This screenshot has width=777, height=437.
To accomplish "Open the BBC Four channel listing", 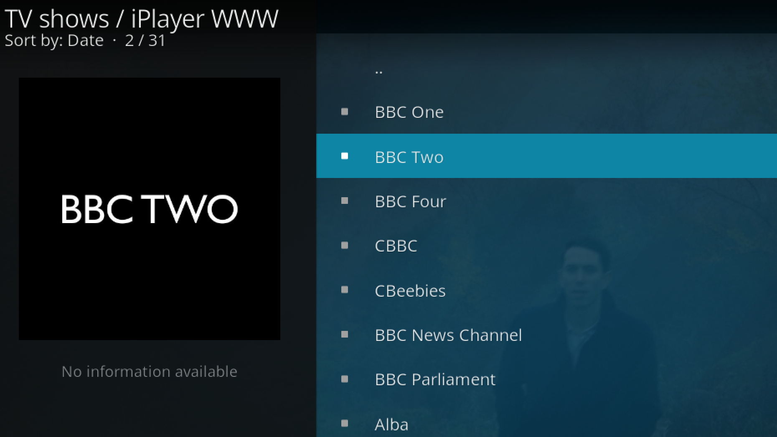I will pyautogui.click(x=546, y=201).
